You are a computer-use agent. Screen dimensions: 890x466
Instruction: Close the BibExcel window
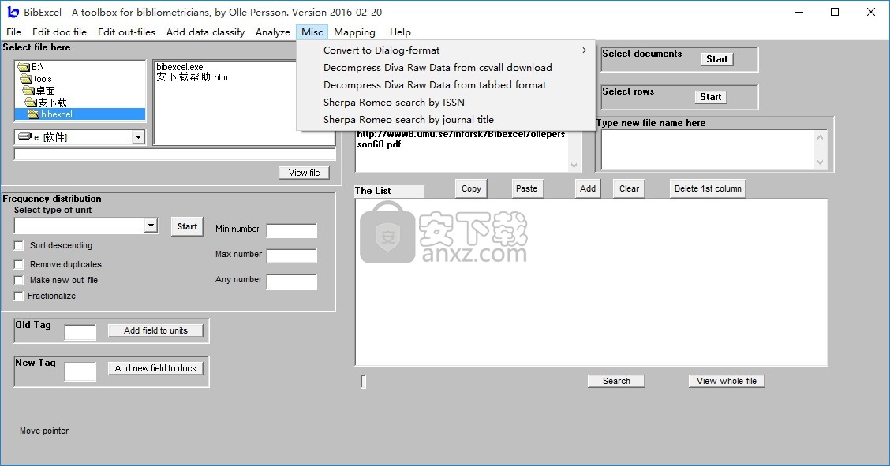click(x=871, y=12)
